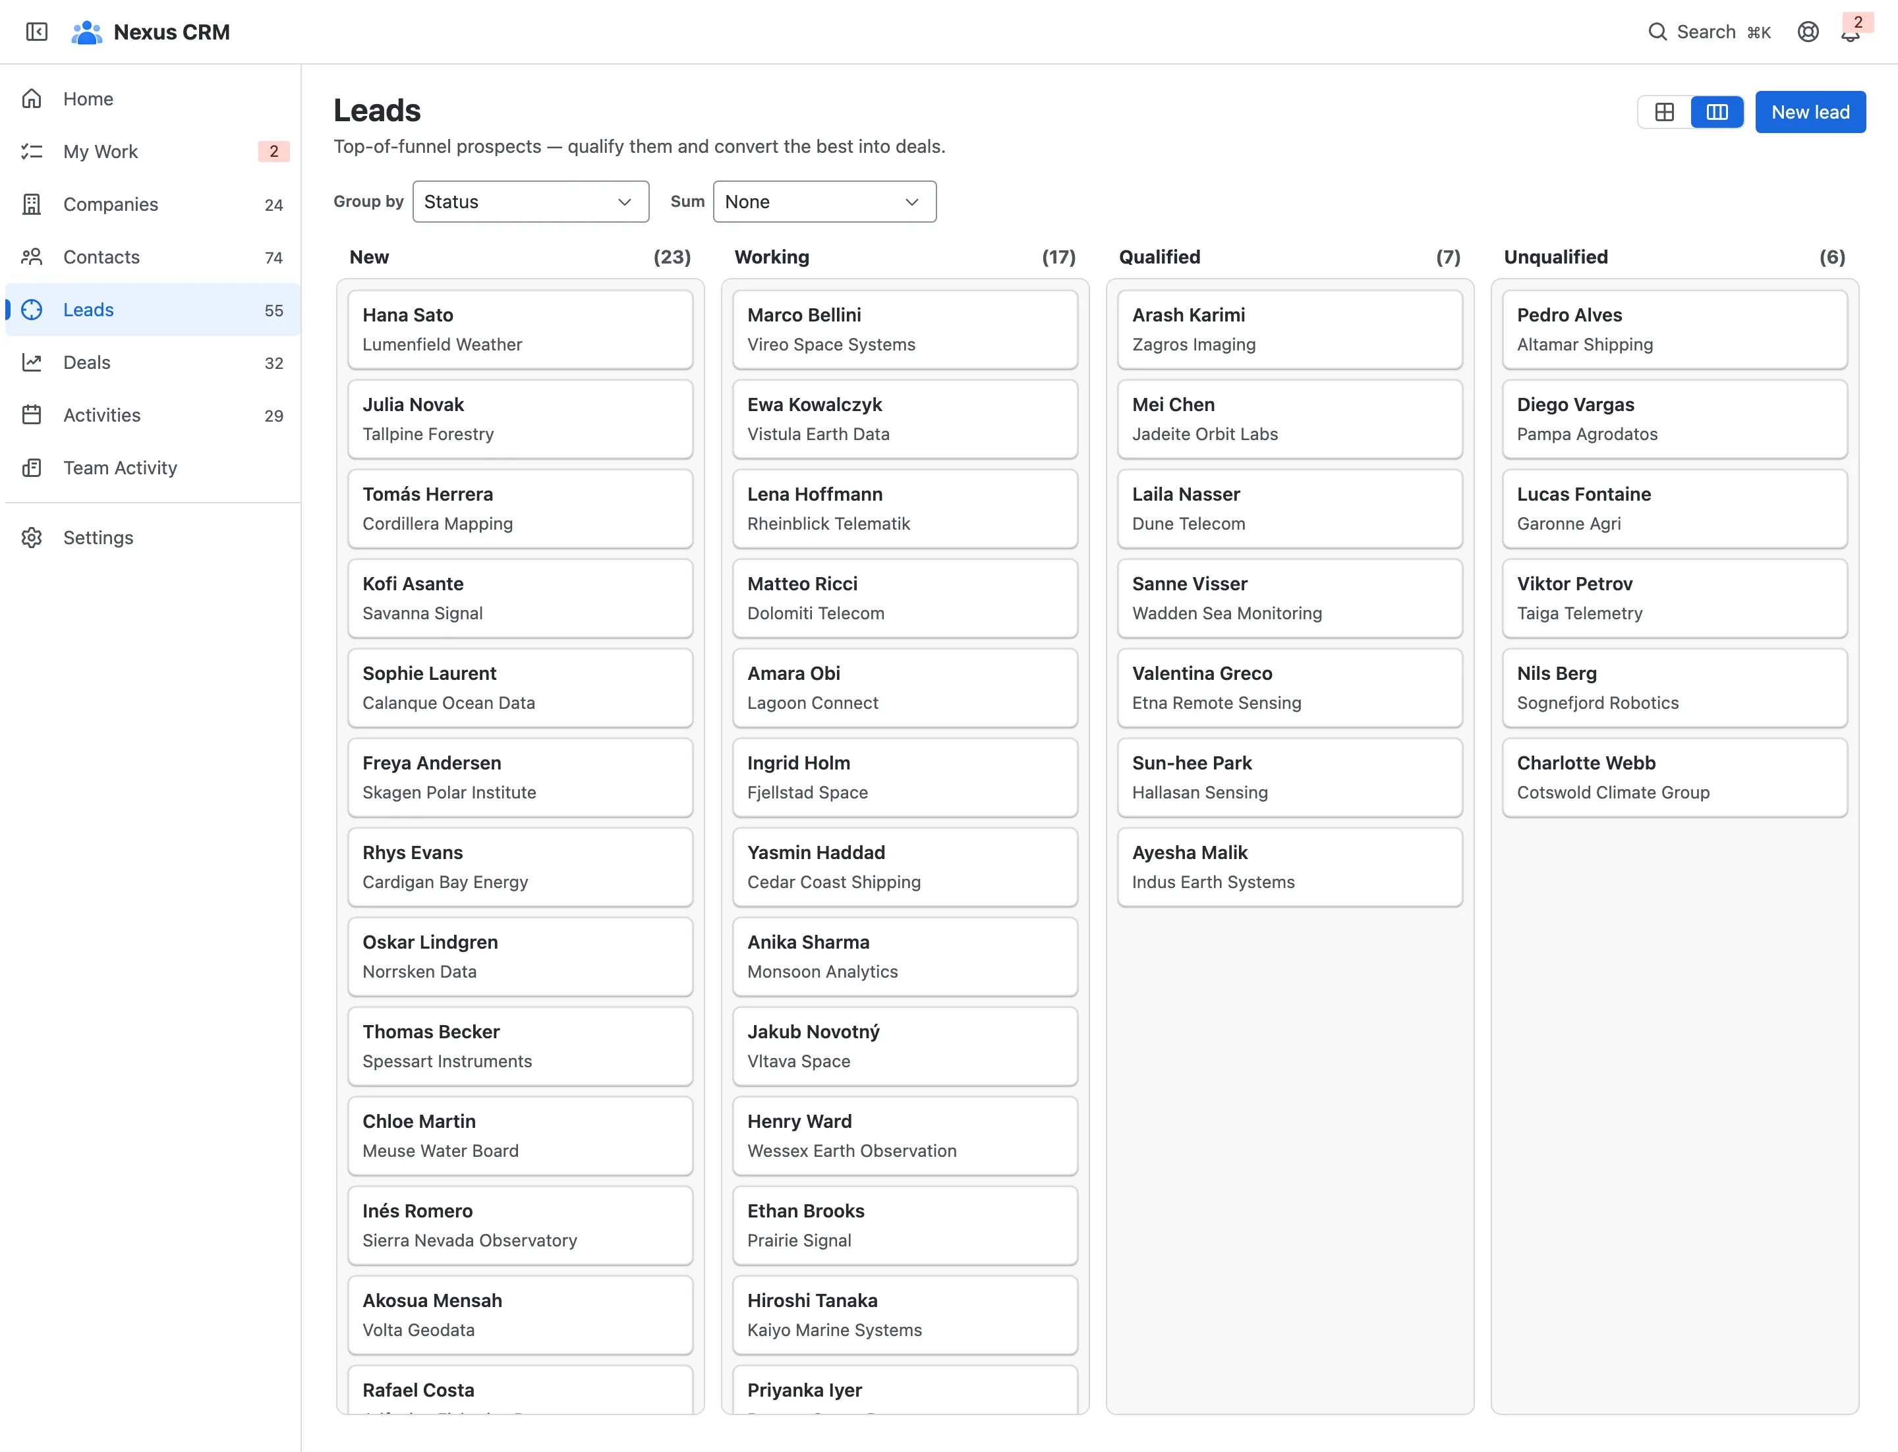The width and height of the screenshot is (1898, 1452).
Task: Click the Leads target icon
Action: click(32, 310)
